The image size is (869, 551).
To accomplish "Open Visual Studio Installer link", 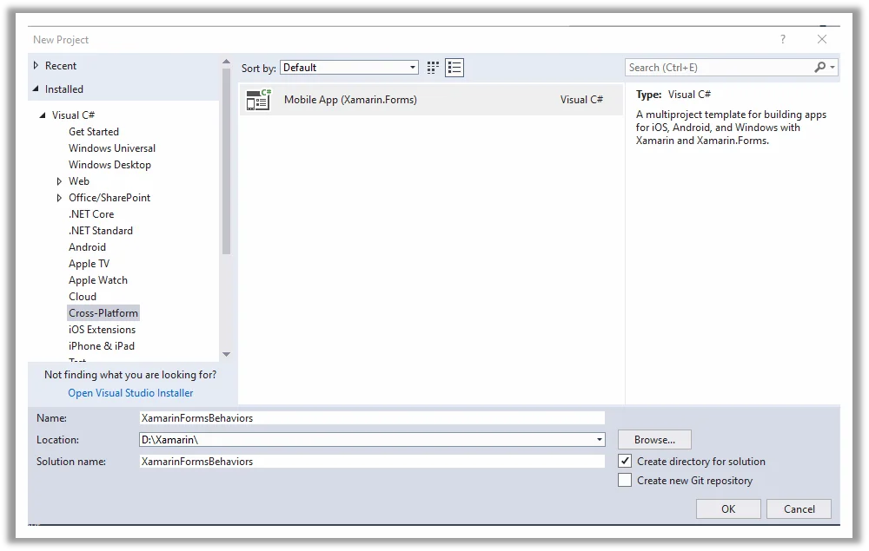I will pos(131,393).
